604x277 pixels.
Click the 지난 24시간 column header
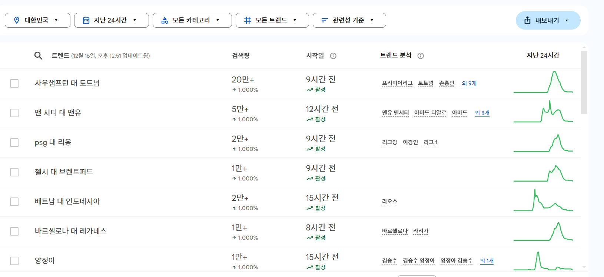tap(543, 55)
